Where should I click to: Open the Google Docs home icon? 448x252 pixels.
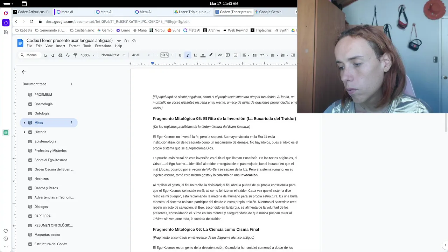pyautogui.click(x=20, y=43)
